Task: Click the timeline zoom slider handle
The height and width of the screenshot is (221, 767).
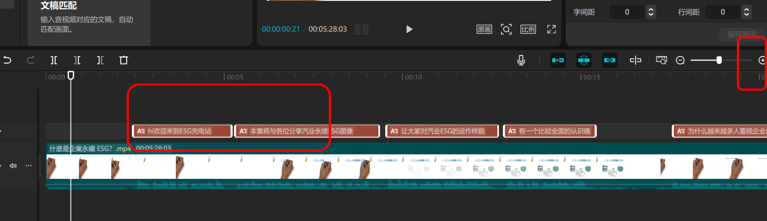Action: pos(719,60)
